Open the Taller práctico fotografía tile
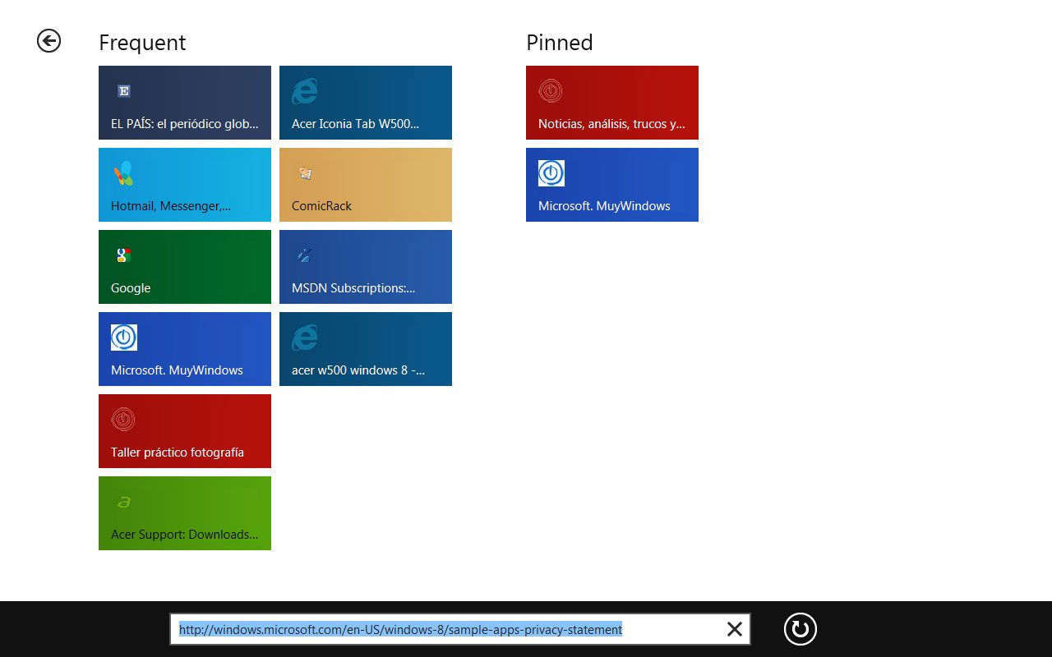The width and height of the screenshot is (1052, 657). pos(185,431)
